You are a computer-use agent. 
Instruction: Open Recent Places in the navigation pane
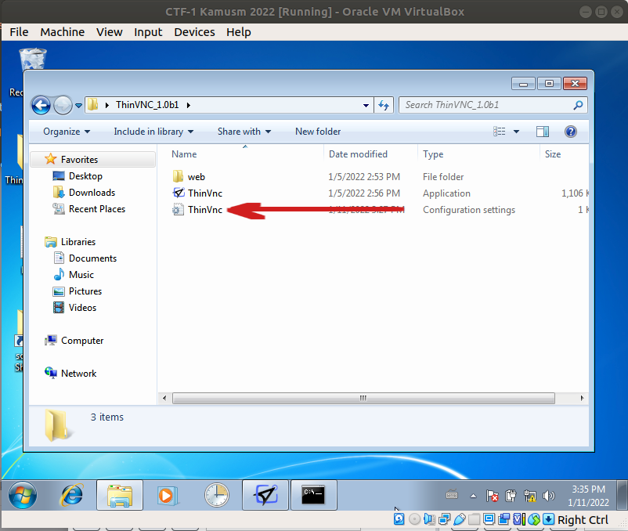[97, 209]
